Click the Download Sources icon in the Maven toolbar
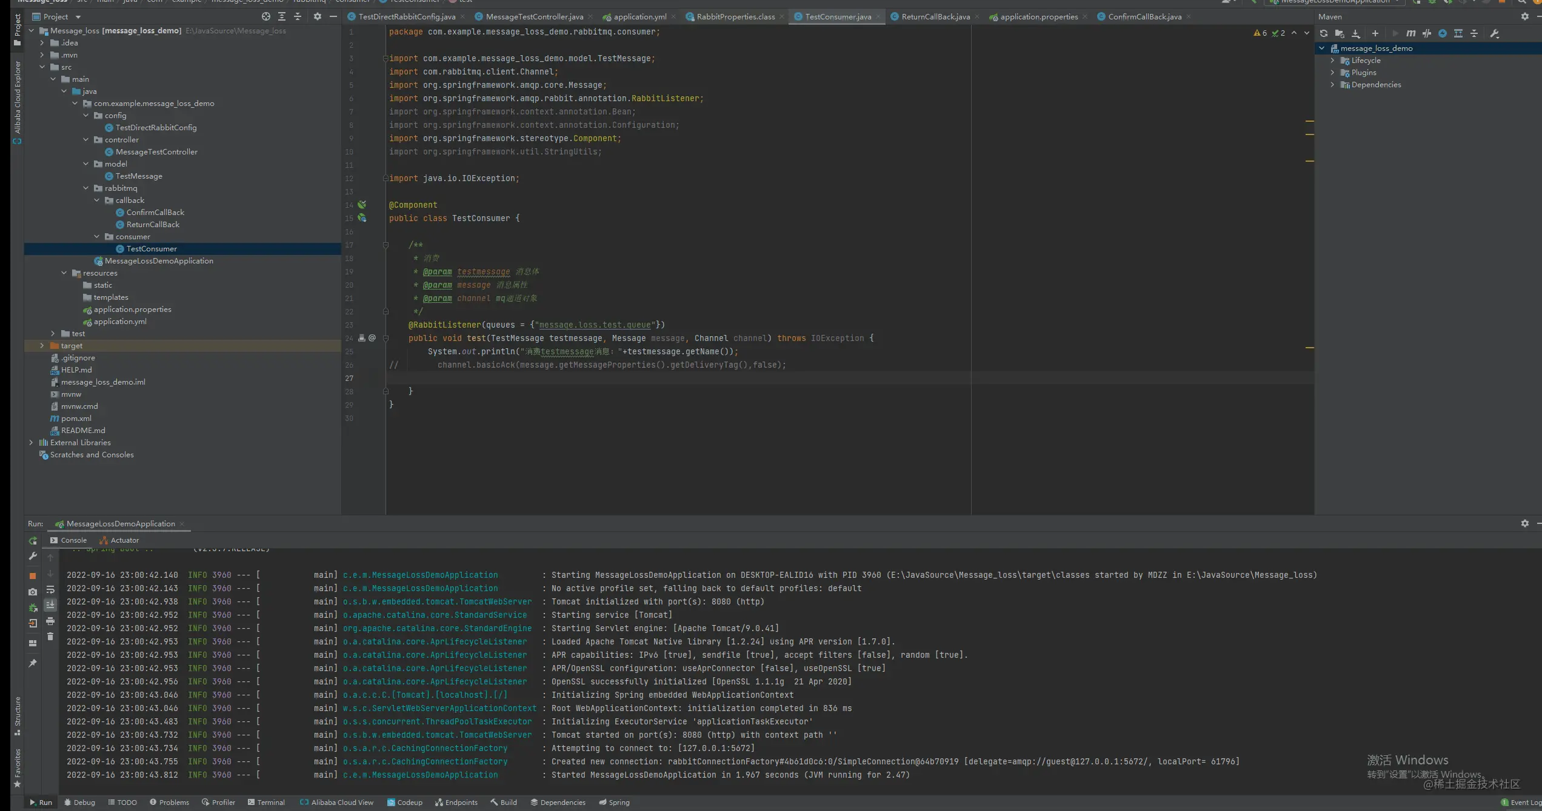Screen dimensions: 1542x811 pos(1356,34)
